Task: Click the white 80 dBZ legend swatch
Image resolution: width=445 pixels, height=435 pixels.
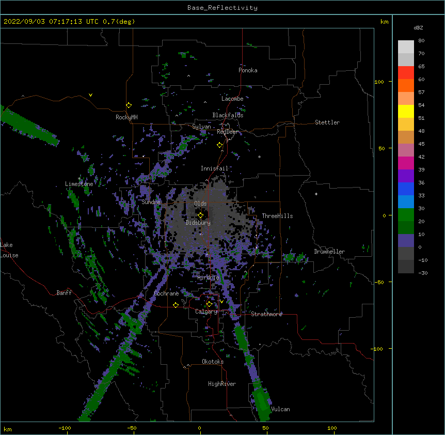Action: 406,47
